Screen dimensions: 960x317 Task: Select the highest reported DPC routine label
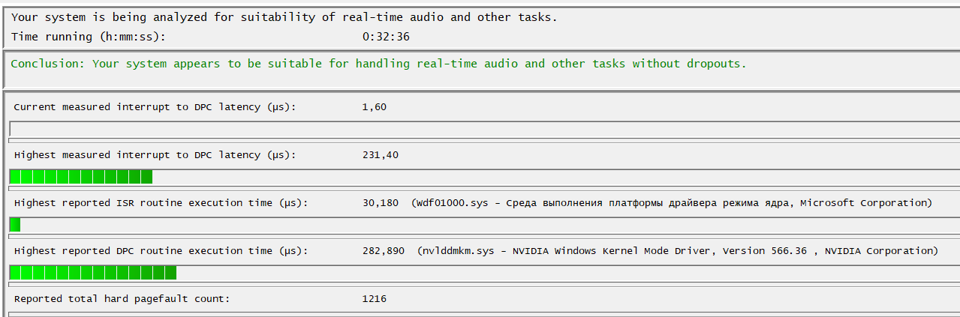pos(161,251)
